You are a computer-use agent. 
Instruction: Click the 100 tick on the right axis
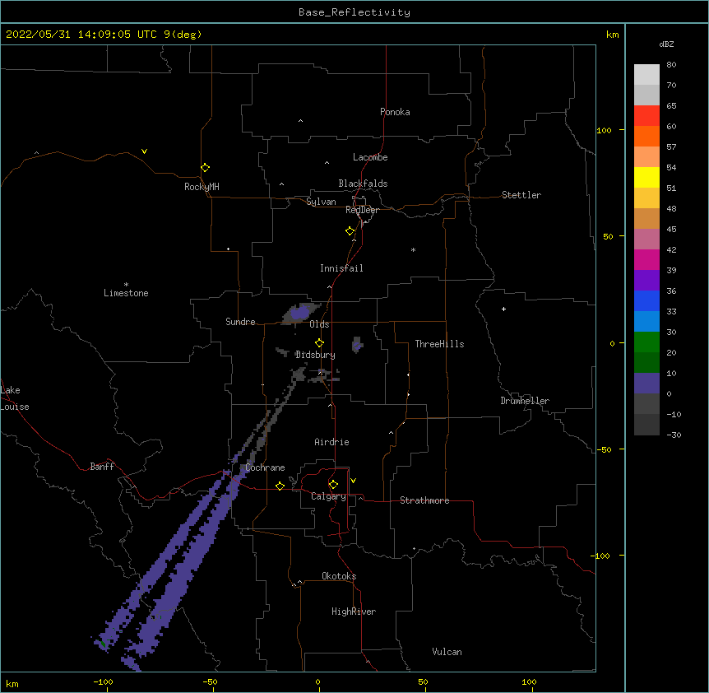pyautogui.click(x=604, y=130)
